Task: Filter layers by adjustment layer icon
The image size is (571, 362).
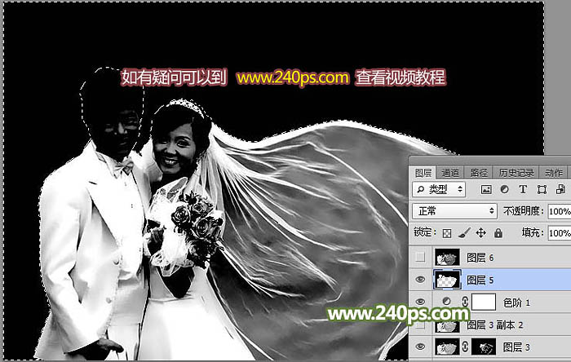Action: [x=504, y=189]
